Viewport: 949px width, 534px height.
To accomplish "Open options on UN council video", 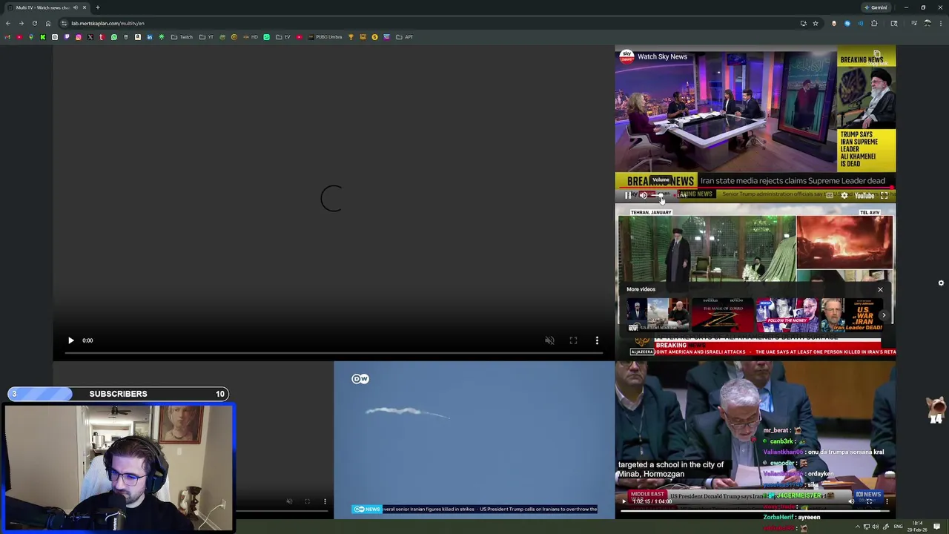I will tap(887, 501).
